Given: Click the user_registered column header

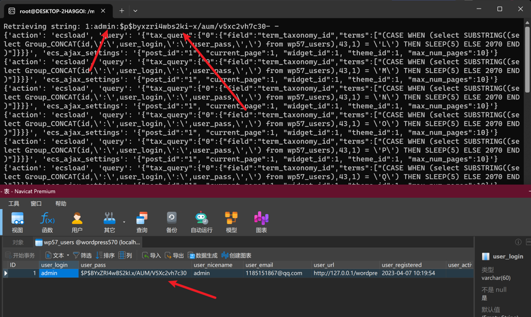Looking at the screenshot, I should pos(413,265).
